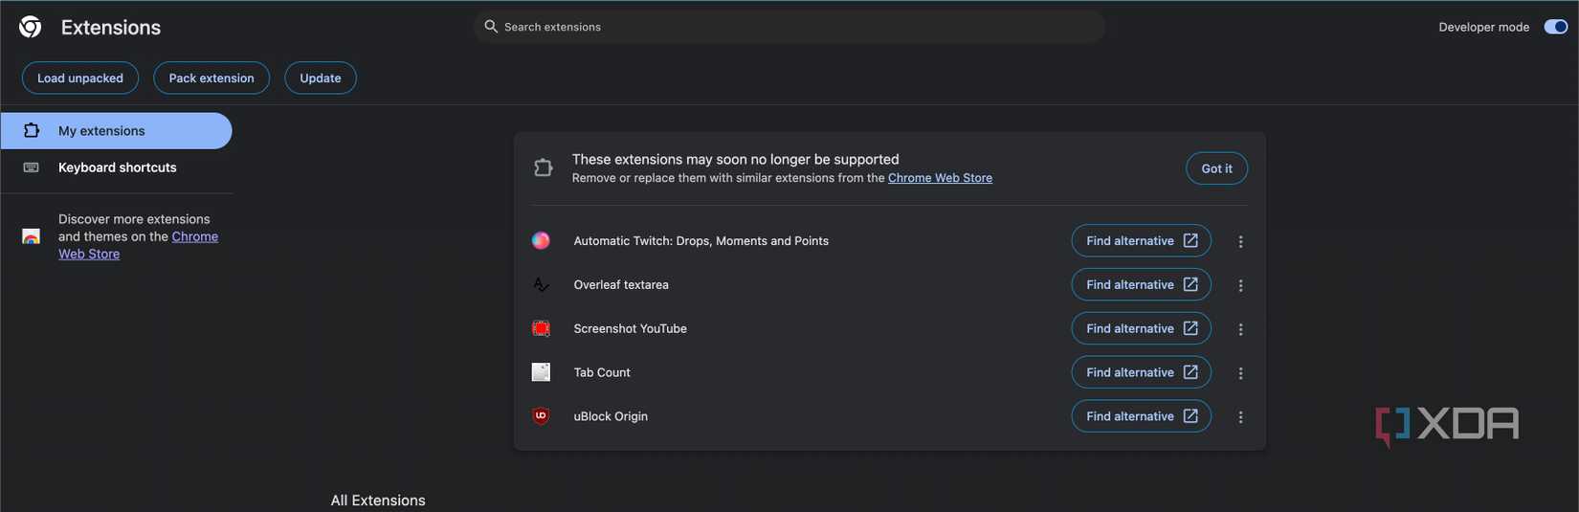This screenshot has height=512, width=1579.
Task: Open more options for Automatic Twitch
Action: tap(1240, 242)
